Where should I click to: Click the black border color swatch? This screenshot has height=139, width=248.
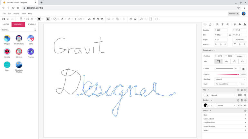(205, 105)
